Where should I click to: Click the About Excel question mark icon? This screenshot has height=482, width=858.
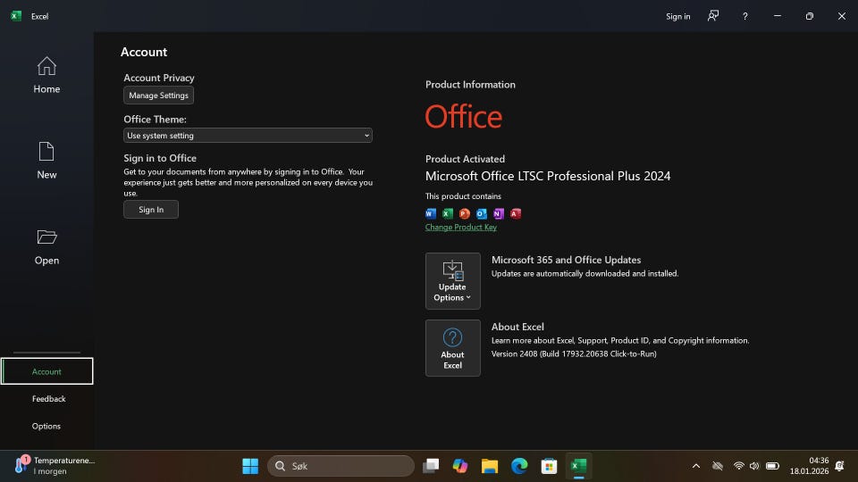[452, 337]
